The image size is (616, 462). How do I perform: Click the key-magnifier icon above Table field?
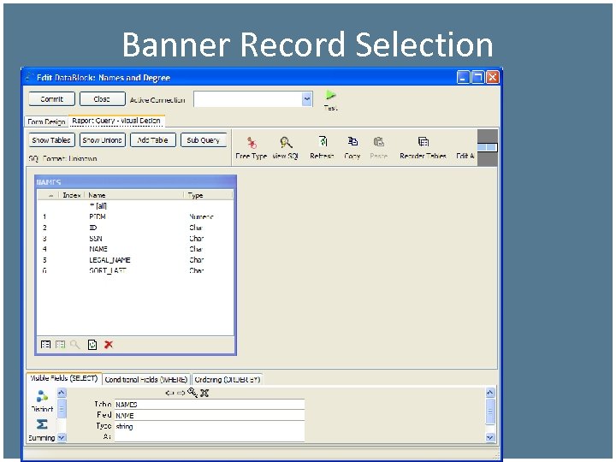(192, 392)
